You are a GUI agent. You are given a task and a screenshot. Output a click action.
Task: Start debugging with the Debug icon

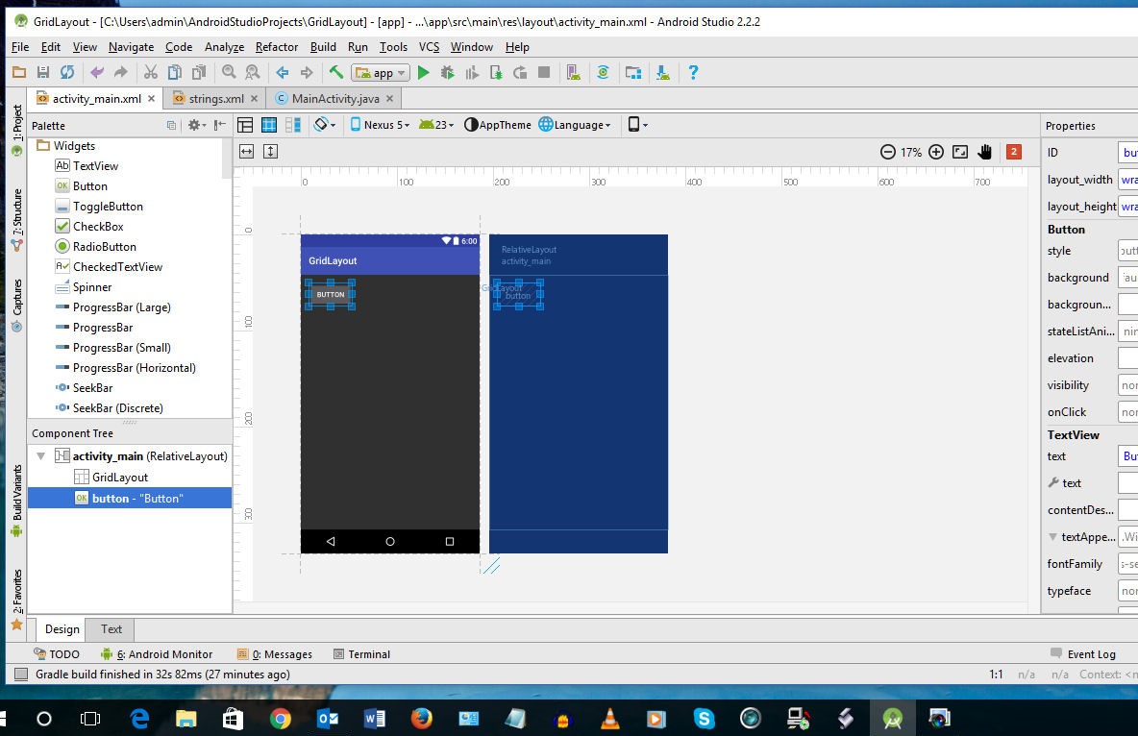[x=447, y=72]
